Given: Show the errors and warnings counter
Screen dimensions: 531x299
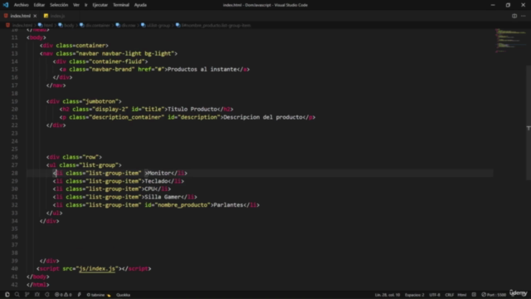Looking at the screenshot, I should click(x=63, y=295).
